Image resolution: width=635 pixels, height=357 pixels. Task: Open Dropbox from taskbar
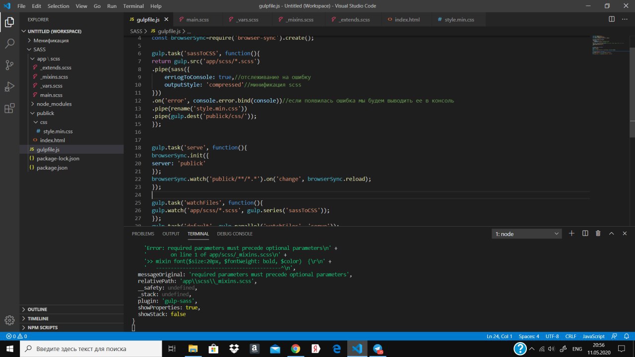click(x=234, y=349)
